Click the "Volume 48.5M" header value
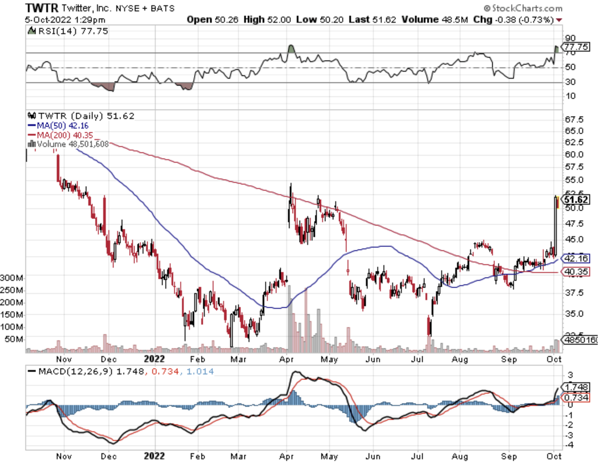This screenshot has height=462, width=598. pos(435,20)
